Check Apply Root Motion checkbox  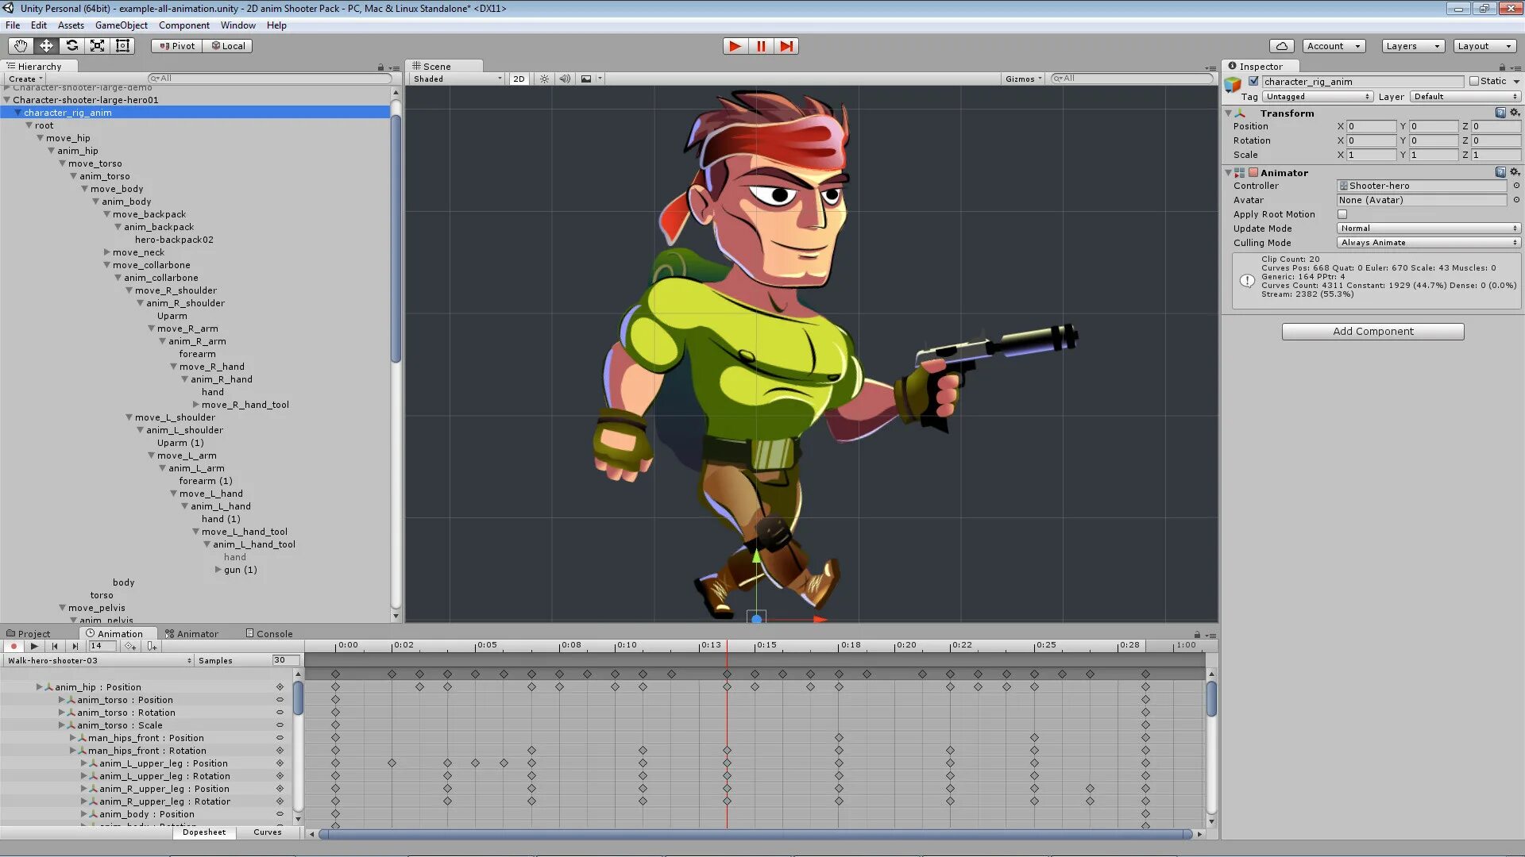coord(1342,214)
